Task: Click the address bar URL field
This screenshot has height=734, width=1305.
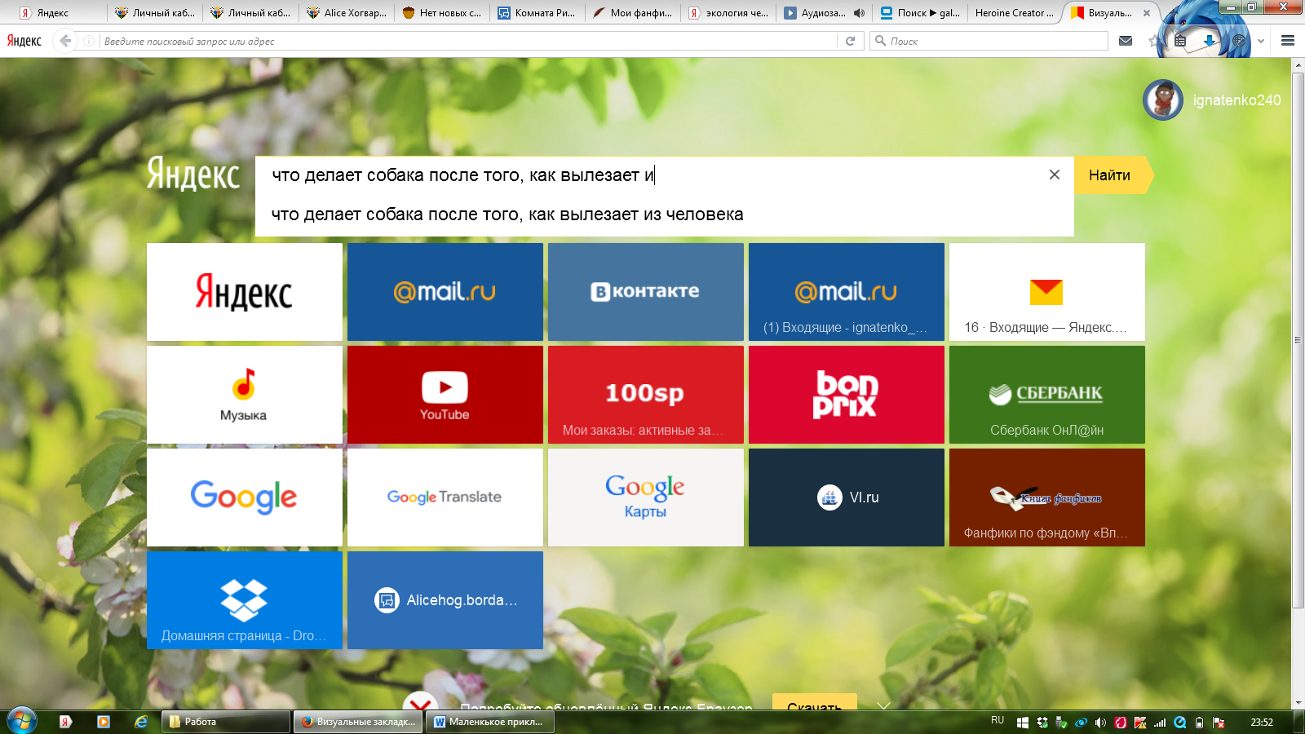Action: pyautogui.click(x=469, y=41)
